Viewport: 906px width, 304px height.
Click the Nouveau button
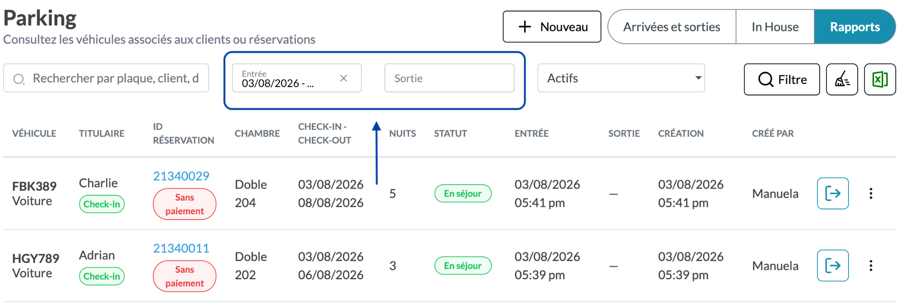pyautogui.click(x=552, y=27)
